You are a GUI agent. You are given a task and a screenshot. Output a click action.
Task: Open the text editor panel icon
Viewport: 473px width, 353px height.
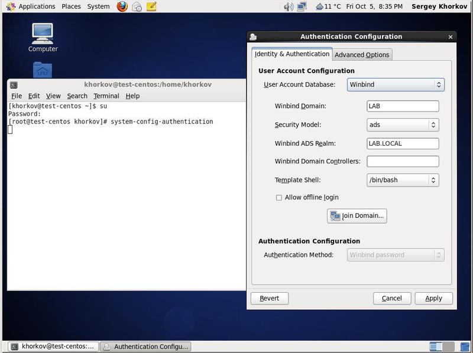(x=151, y=6)
